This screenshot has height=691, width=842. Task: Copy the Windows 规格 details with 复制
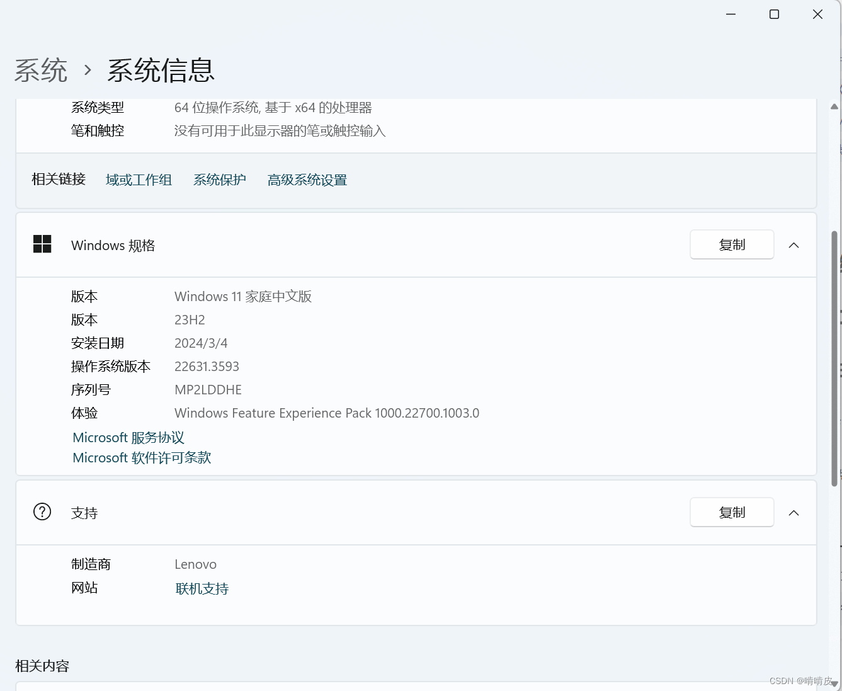tap(732, 244)
